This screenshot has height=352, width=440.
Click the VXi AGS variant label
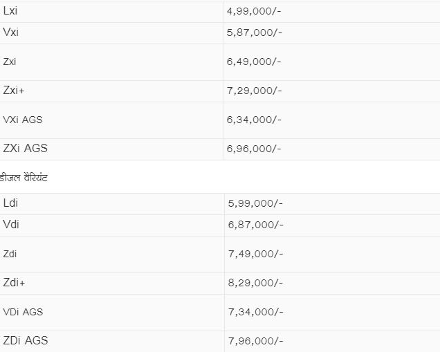tap(23, 120)
